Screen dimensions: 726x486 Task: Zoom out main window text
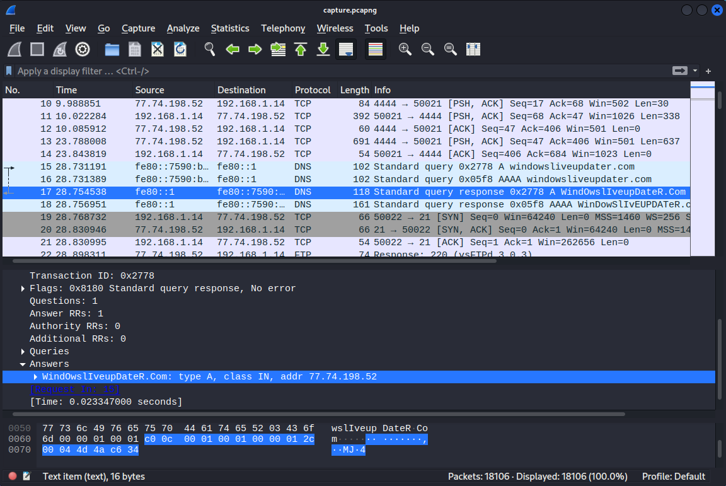coord(428,49)
